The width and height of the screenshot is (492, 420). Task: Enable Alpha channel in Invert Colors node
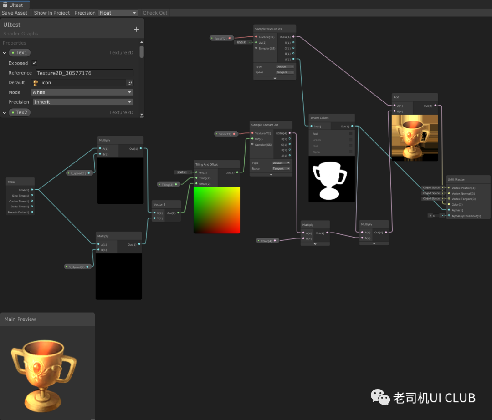pos(350,152)
